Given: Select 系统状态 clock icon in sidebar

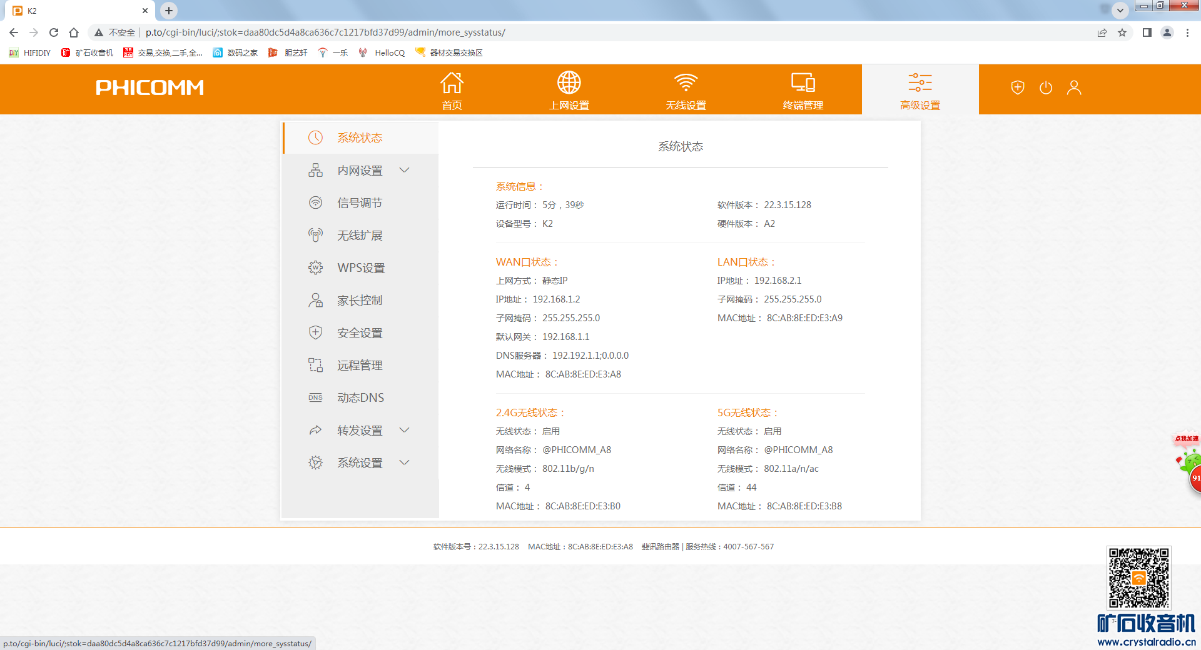Looking at the screenshot, I should tap(315, 137).
